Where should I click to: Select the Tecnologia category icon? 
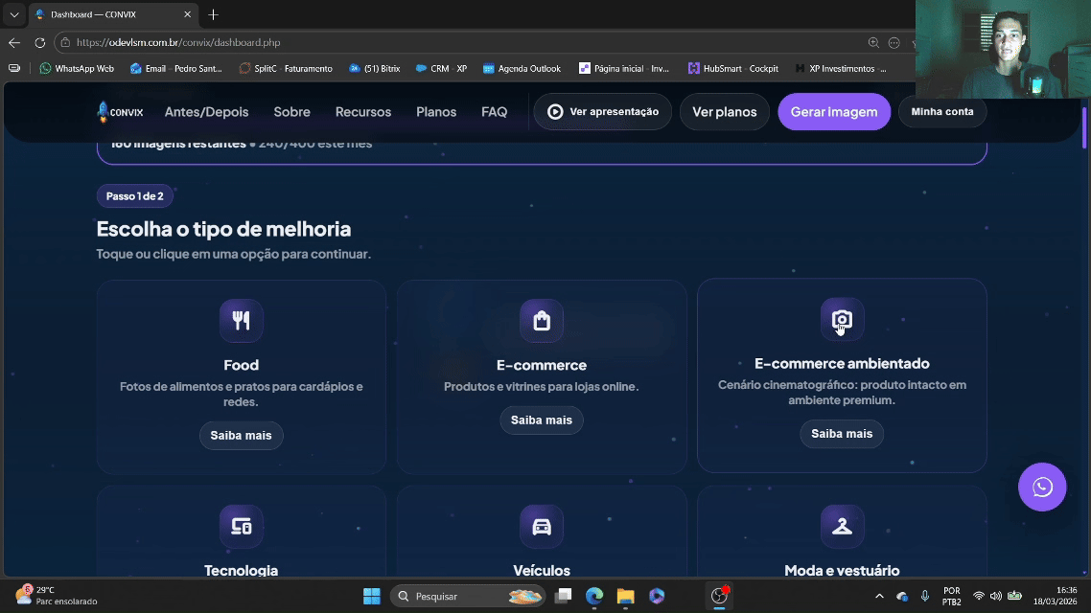coord(241,526)
